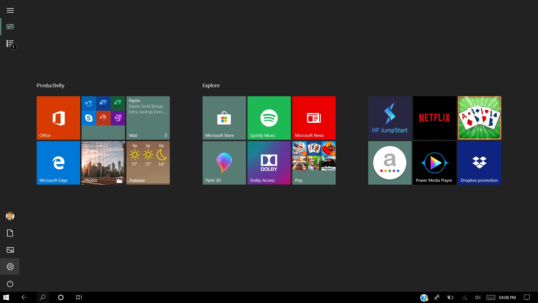Open the battery status tray icon

coord(450,297)
